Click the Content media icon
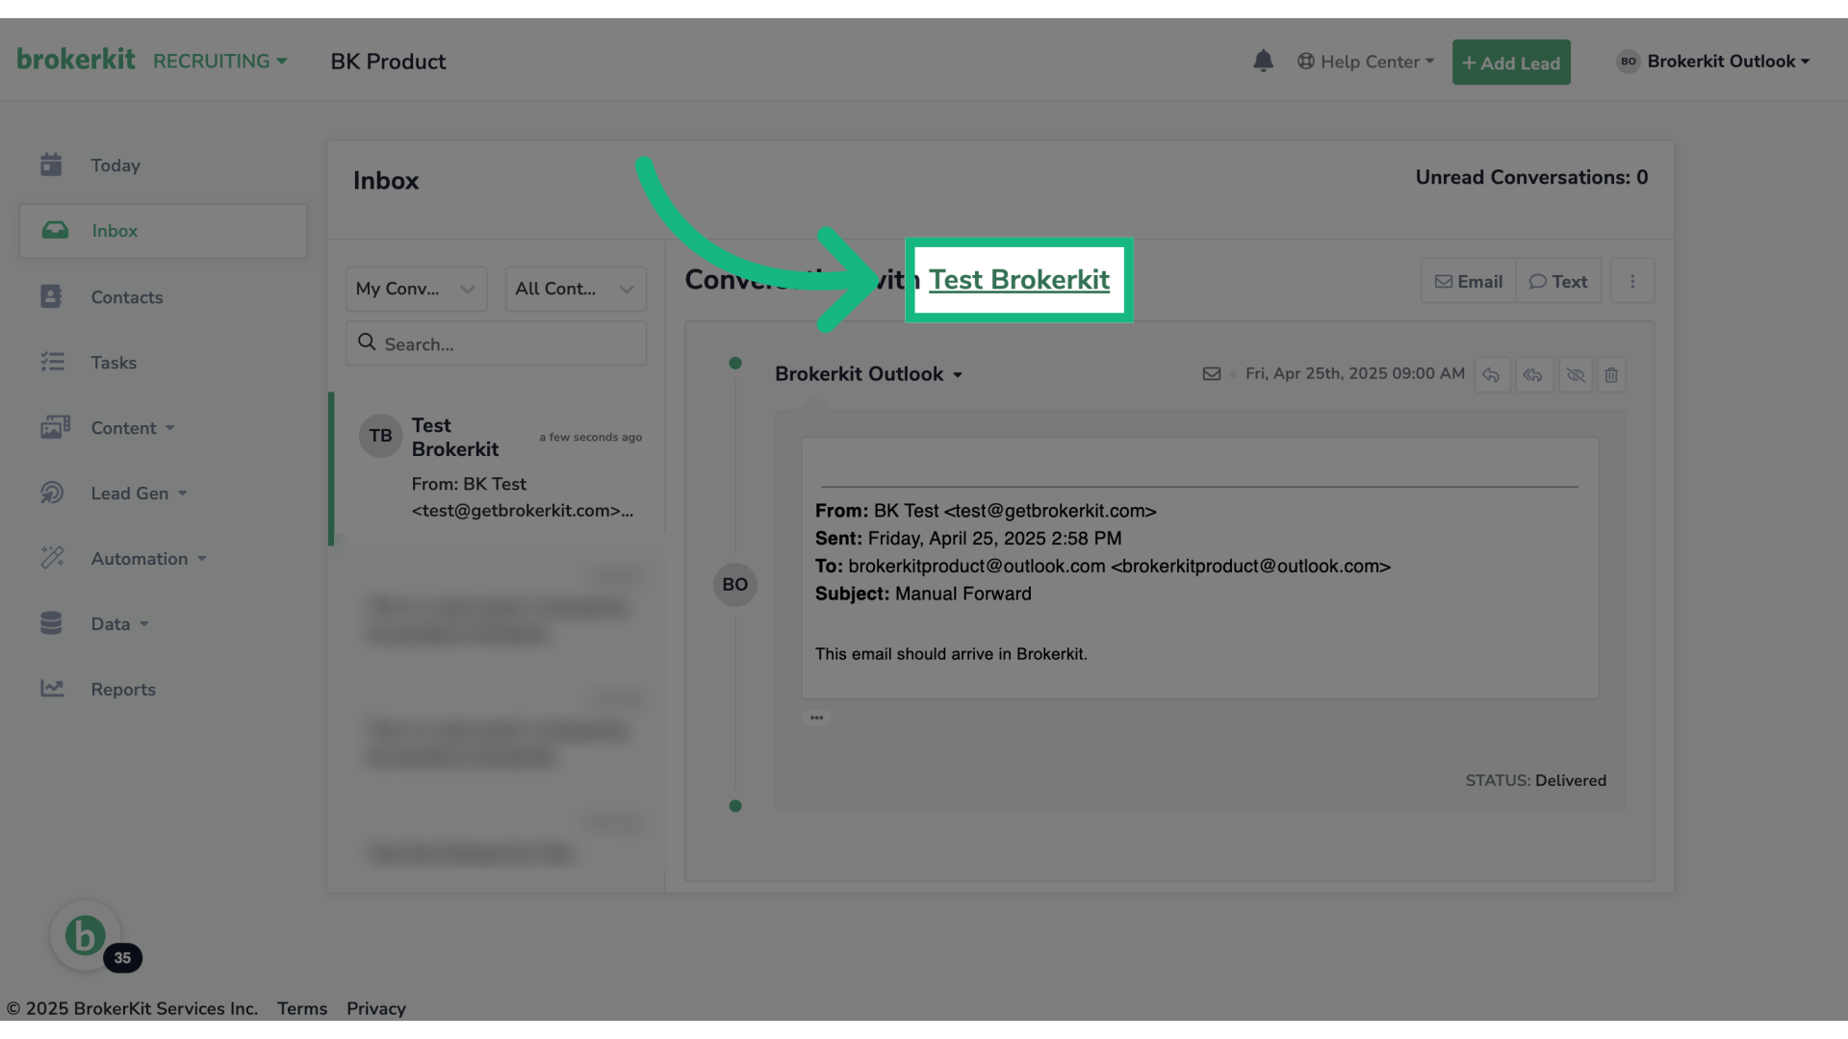 click(55, 427)
